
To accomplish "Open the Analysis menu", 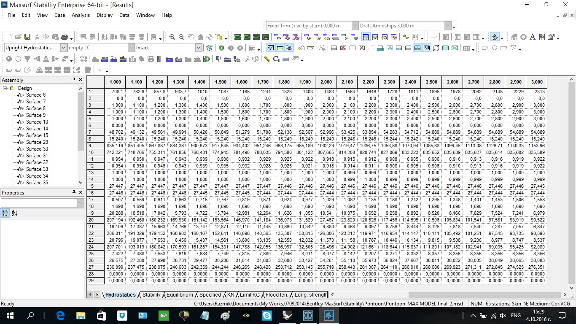I will click(81, 15).
